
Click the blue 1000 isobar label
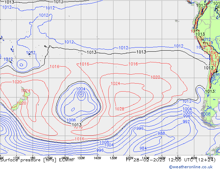click(x=188, y=112)
